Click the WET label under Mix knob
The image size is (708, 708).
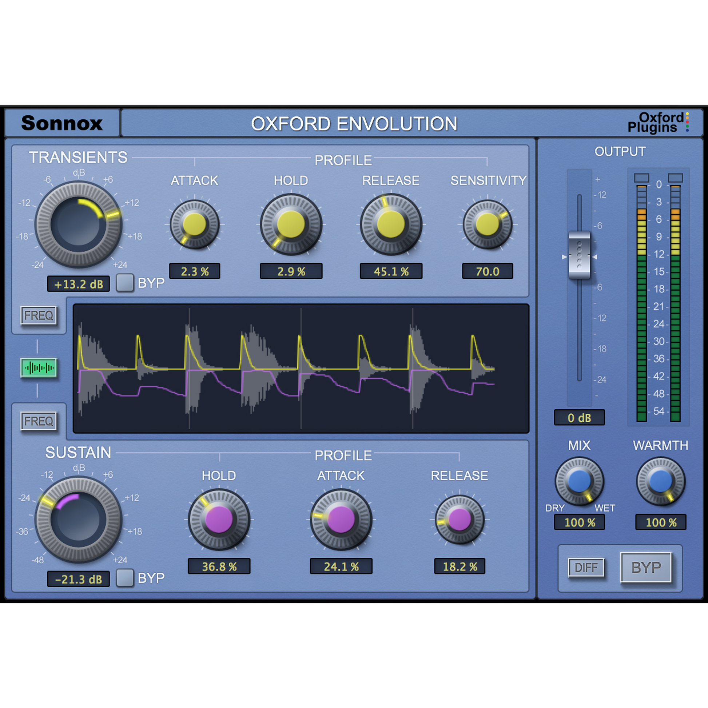coord(605,508)
